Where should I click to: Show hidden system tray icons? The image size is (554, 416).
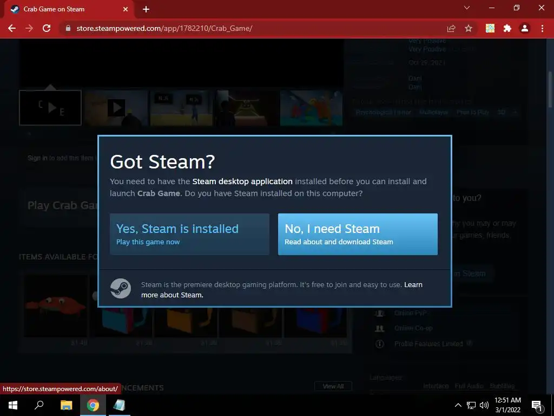458,405
